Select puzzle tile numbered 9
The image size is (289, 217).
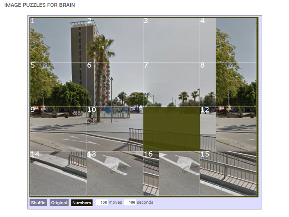(x=58, y=129)
